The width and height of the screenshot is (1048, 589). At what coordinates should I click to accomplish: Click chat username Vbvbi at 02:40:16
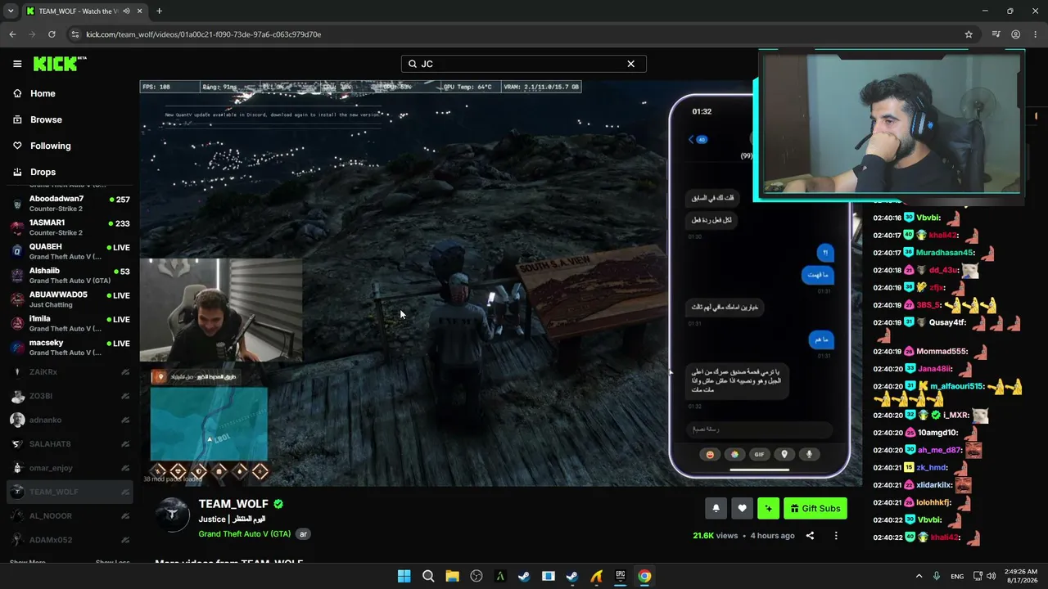click(928, 218)
